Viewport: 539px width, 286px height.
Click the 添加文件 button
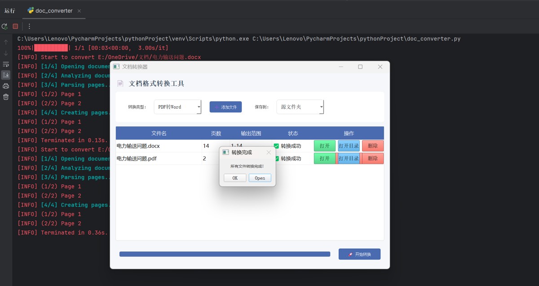pyautogui.click(x=225, y=107)
